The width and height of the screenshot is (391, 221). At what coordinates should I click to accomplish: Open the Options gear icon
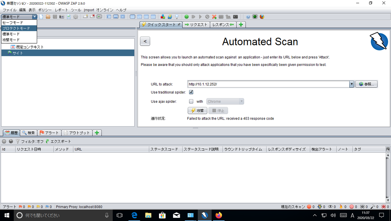click(x=76, y=17)
